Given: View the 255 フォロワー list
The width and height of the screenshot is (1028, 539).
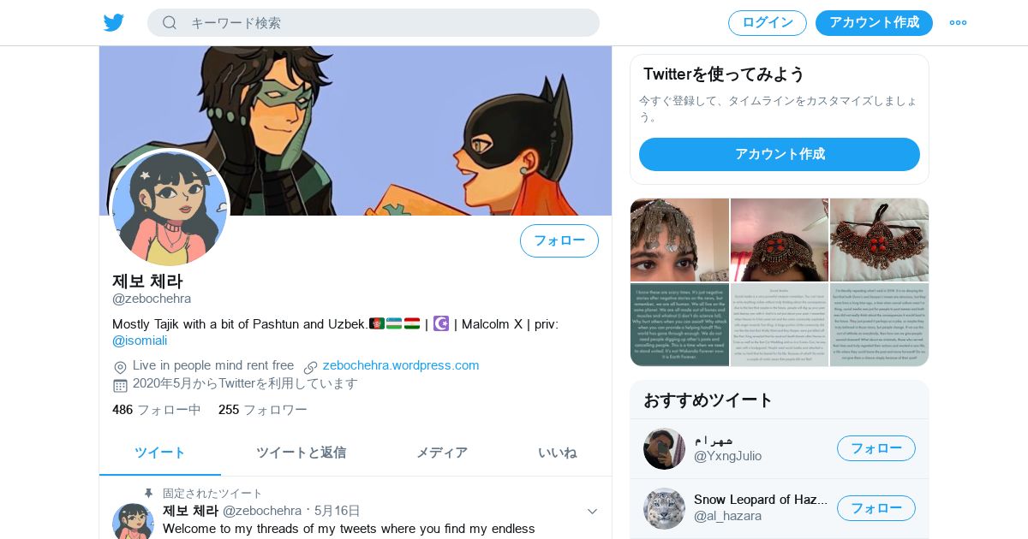Looking at the screenshot, I should pos(262,410).
